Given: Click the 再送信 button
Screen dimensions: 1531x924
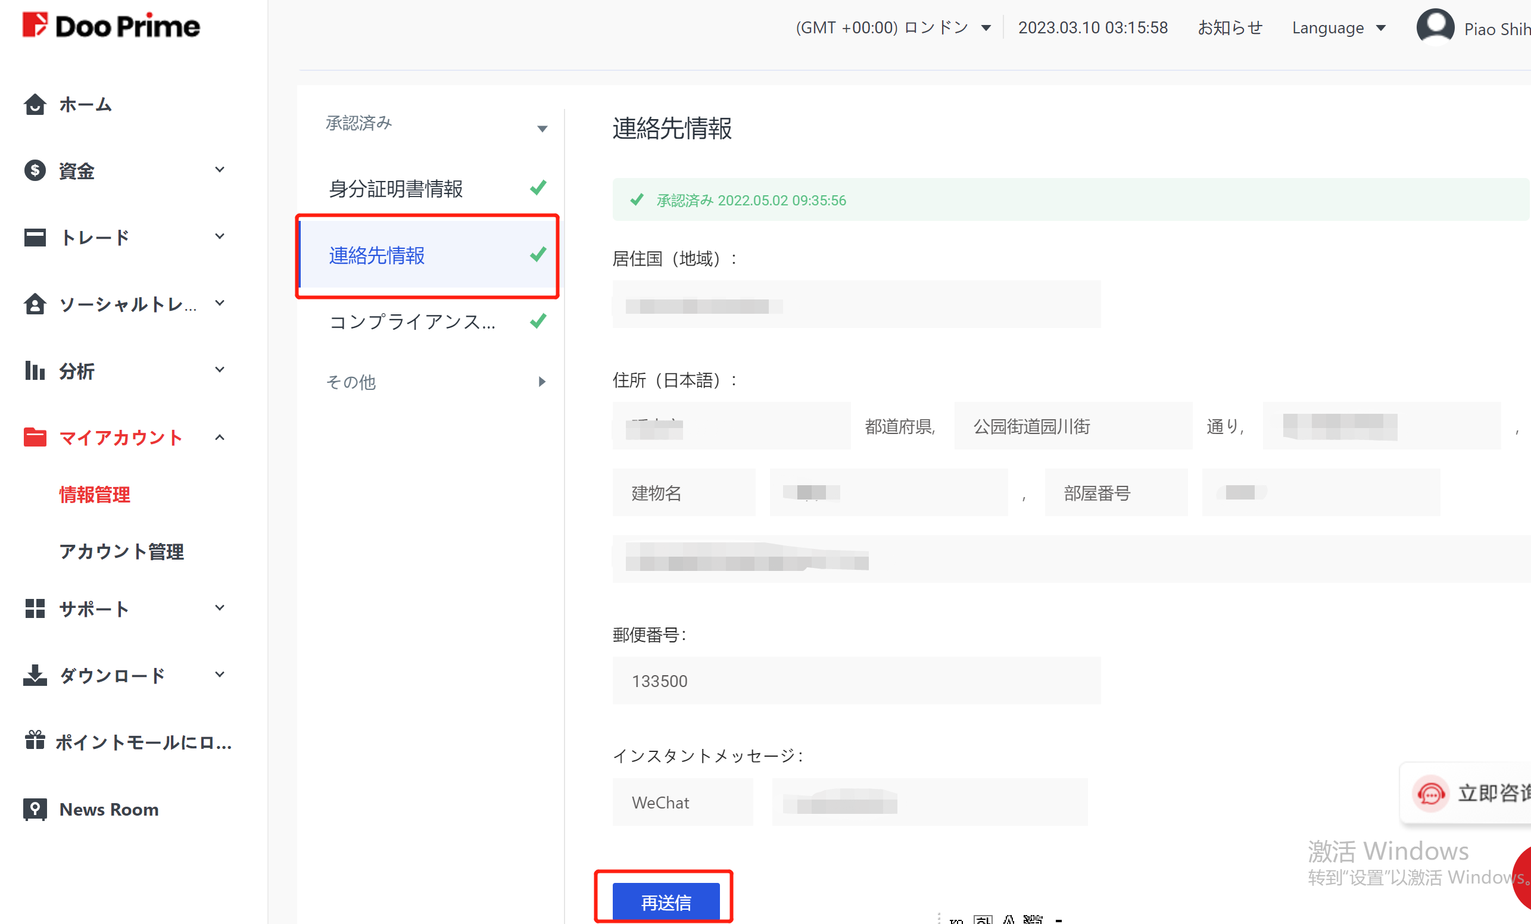Looking at the screenshot, I should (666, 901).
